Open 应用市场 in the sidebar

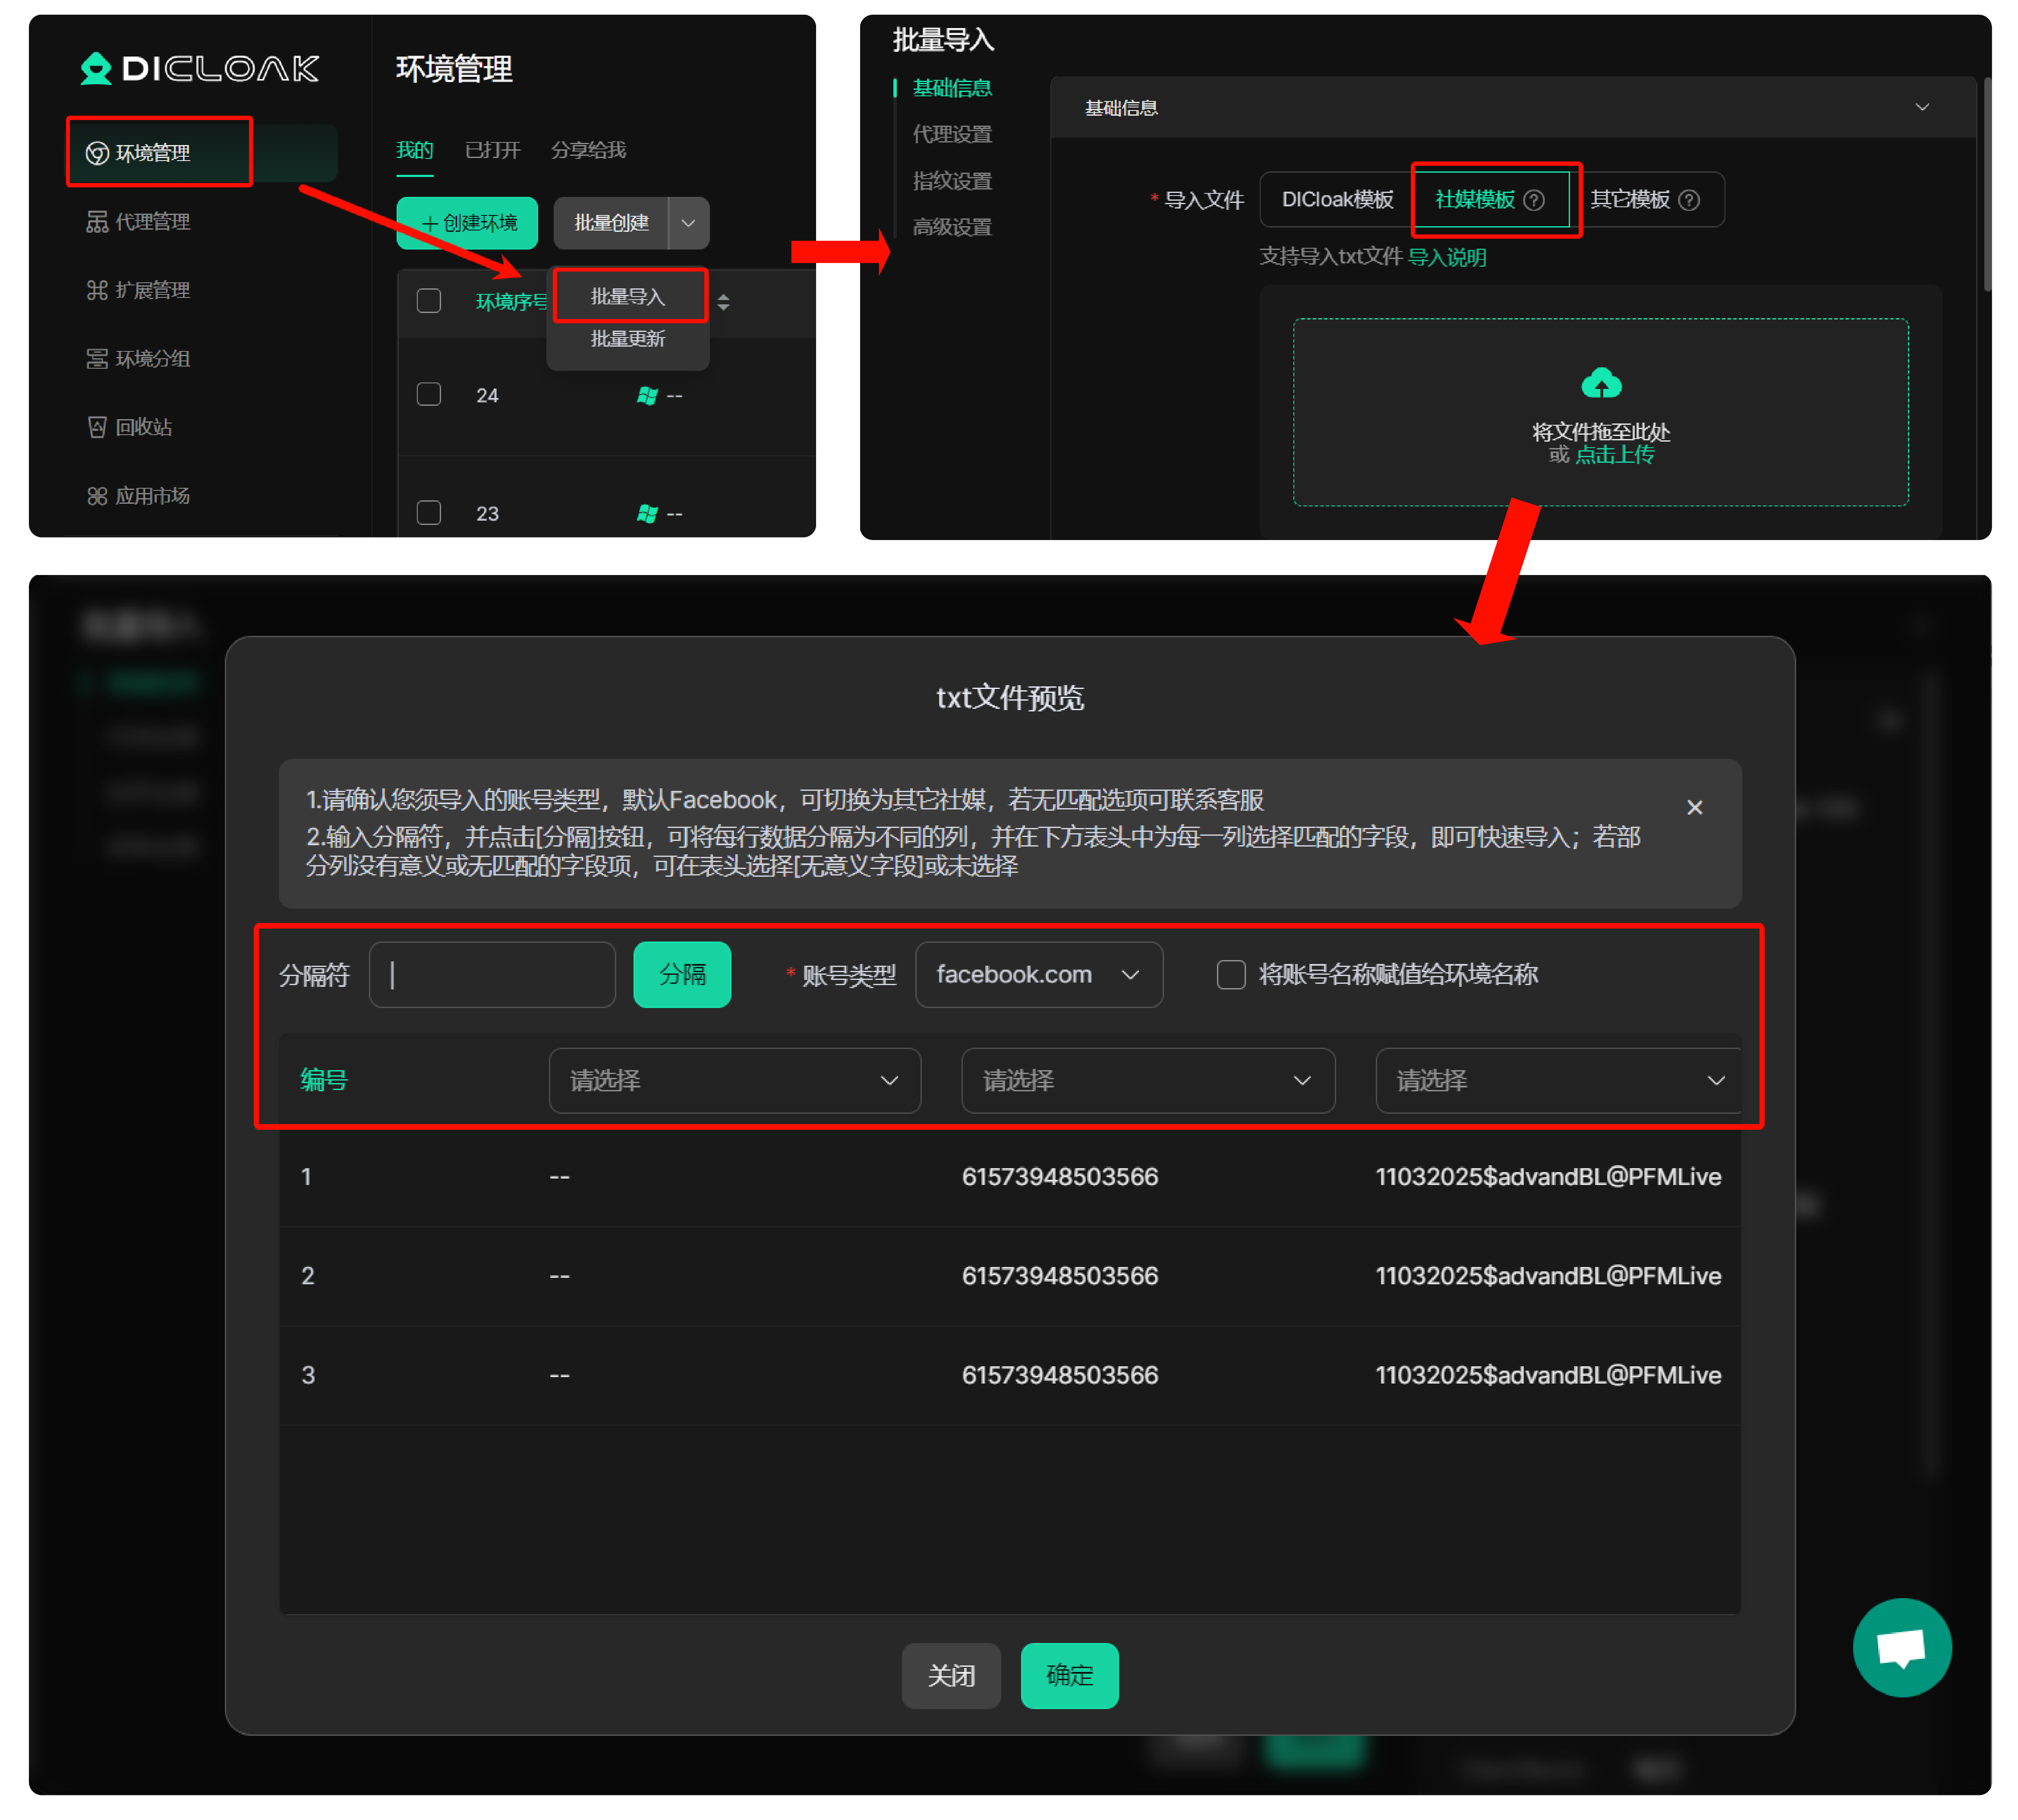click(139, 495)
